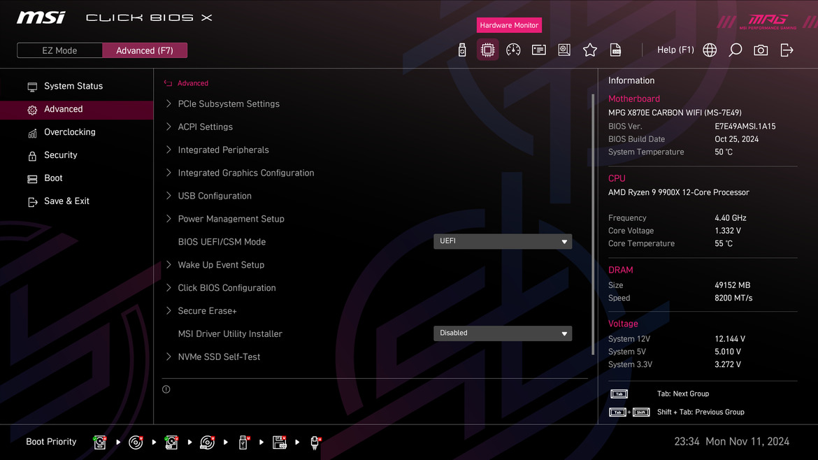
Task: Expand ACPI Settings submenu
Action: (205, 127)
